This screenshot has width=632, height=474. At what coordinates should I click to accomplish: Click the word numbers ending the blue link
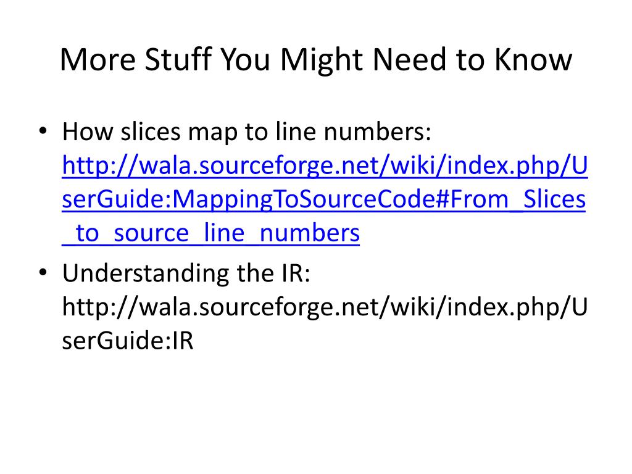tap(310, 233)
